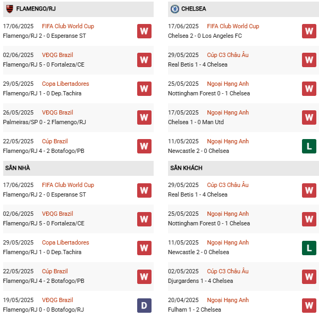This screenshot has width=319, height=317.
Task: Click D badge for Flamengo 0-0 Botafogo/RJ
Action: [x=144, y=305]
